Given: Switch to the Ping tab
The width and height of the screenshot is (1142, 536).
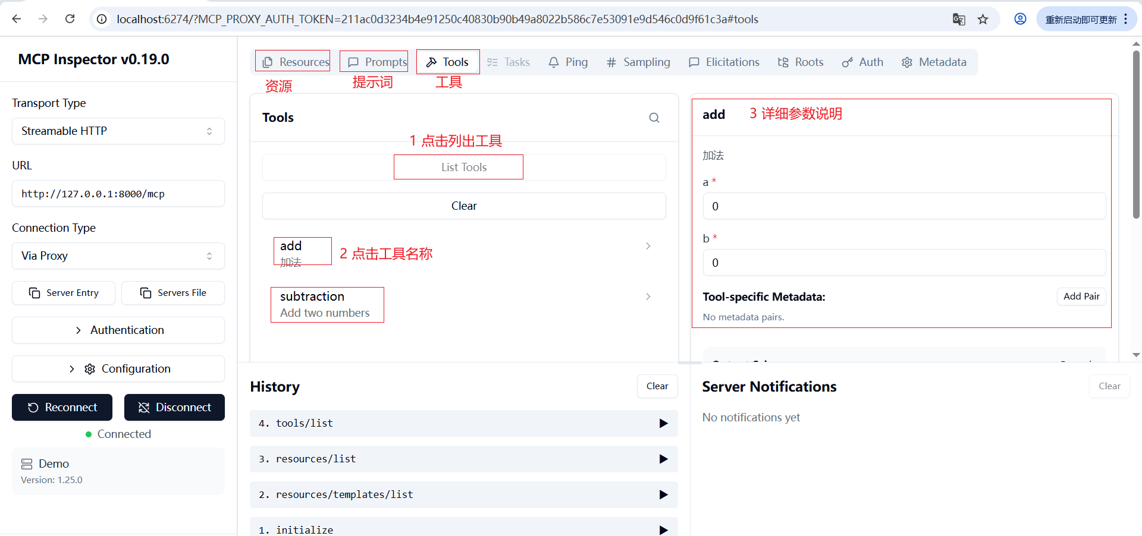Looking at the screenshot, I should click(x=568, y=62).
